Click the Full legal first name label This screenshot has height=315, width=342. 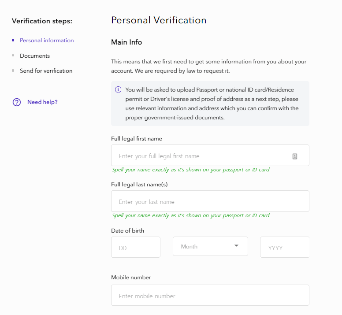click(x=137, y=139)
